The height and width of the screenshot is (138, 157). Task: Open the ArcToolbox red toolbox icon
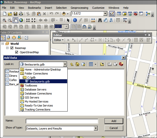(136, 14)
